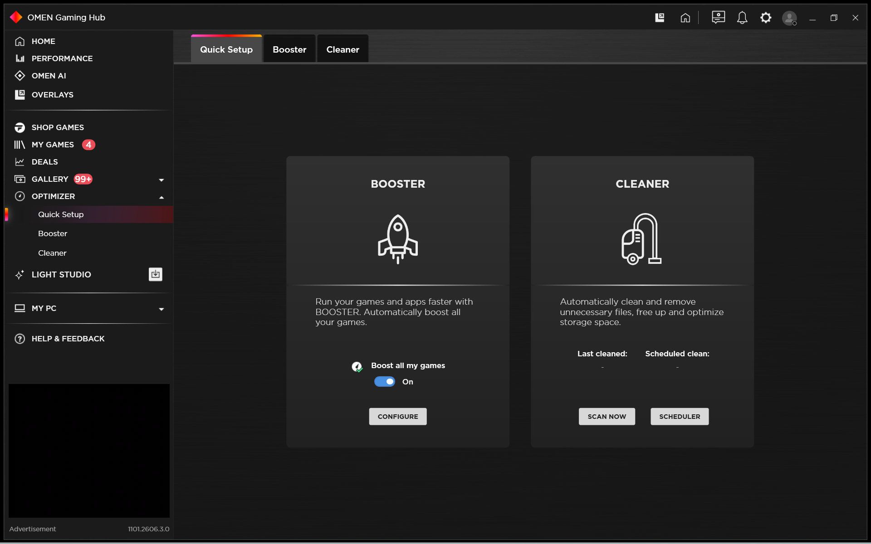
Task: Go to home via title bar house icon
Action: click(x=685, y=18)
